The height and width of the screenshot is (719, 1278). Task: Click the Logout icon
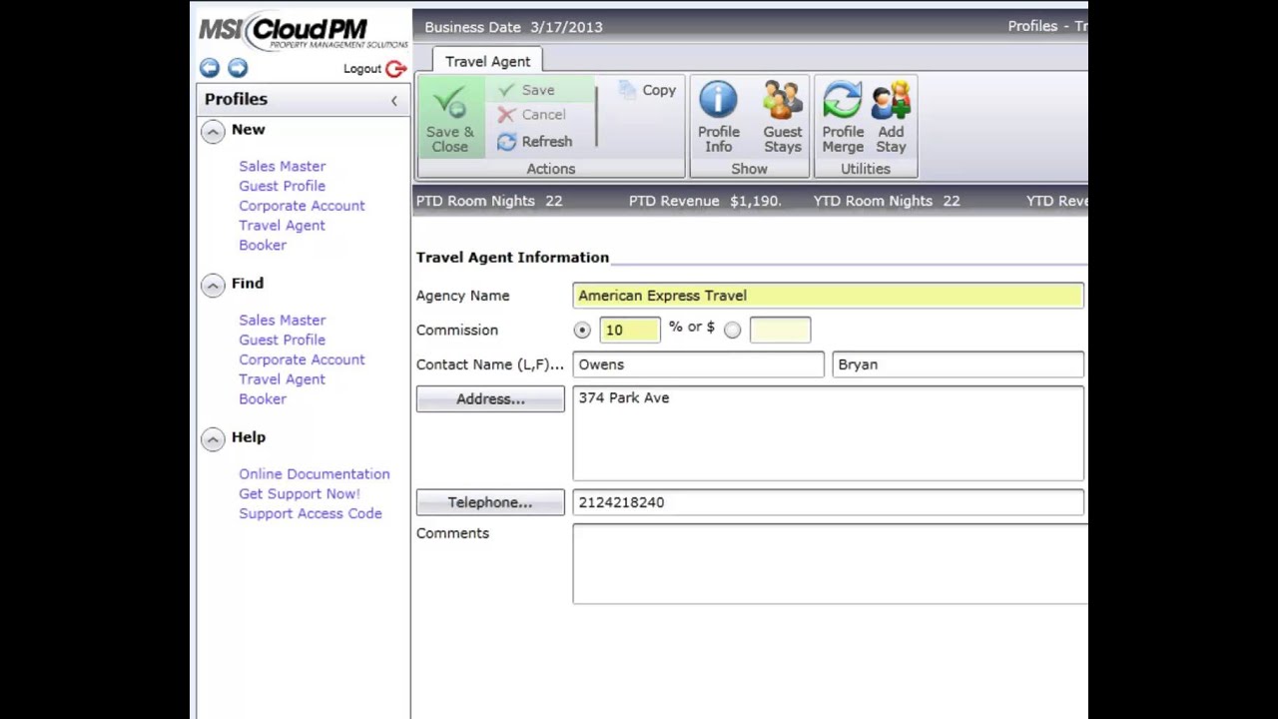(x=396, y=69)
